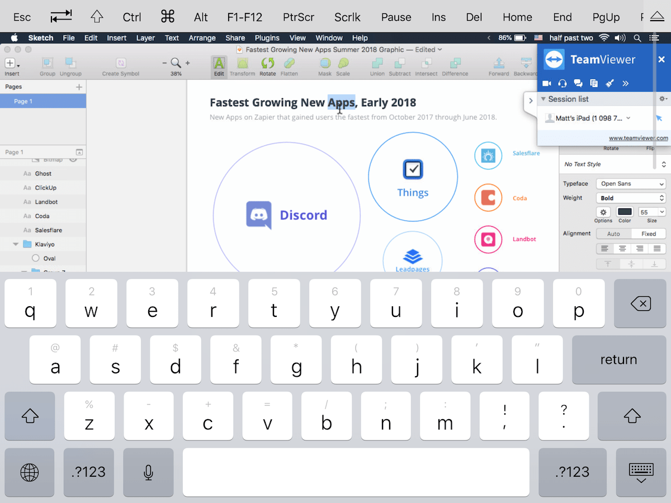Collapse TeamViewer panel with side arrow
The width and height of the screenshot is (671, 503).
pyautogui.click(x=530, y=101)
